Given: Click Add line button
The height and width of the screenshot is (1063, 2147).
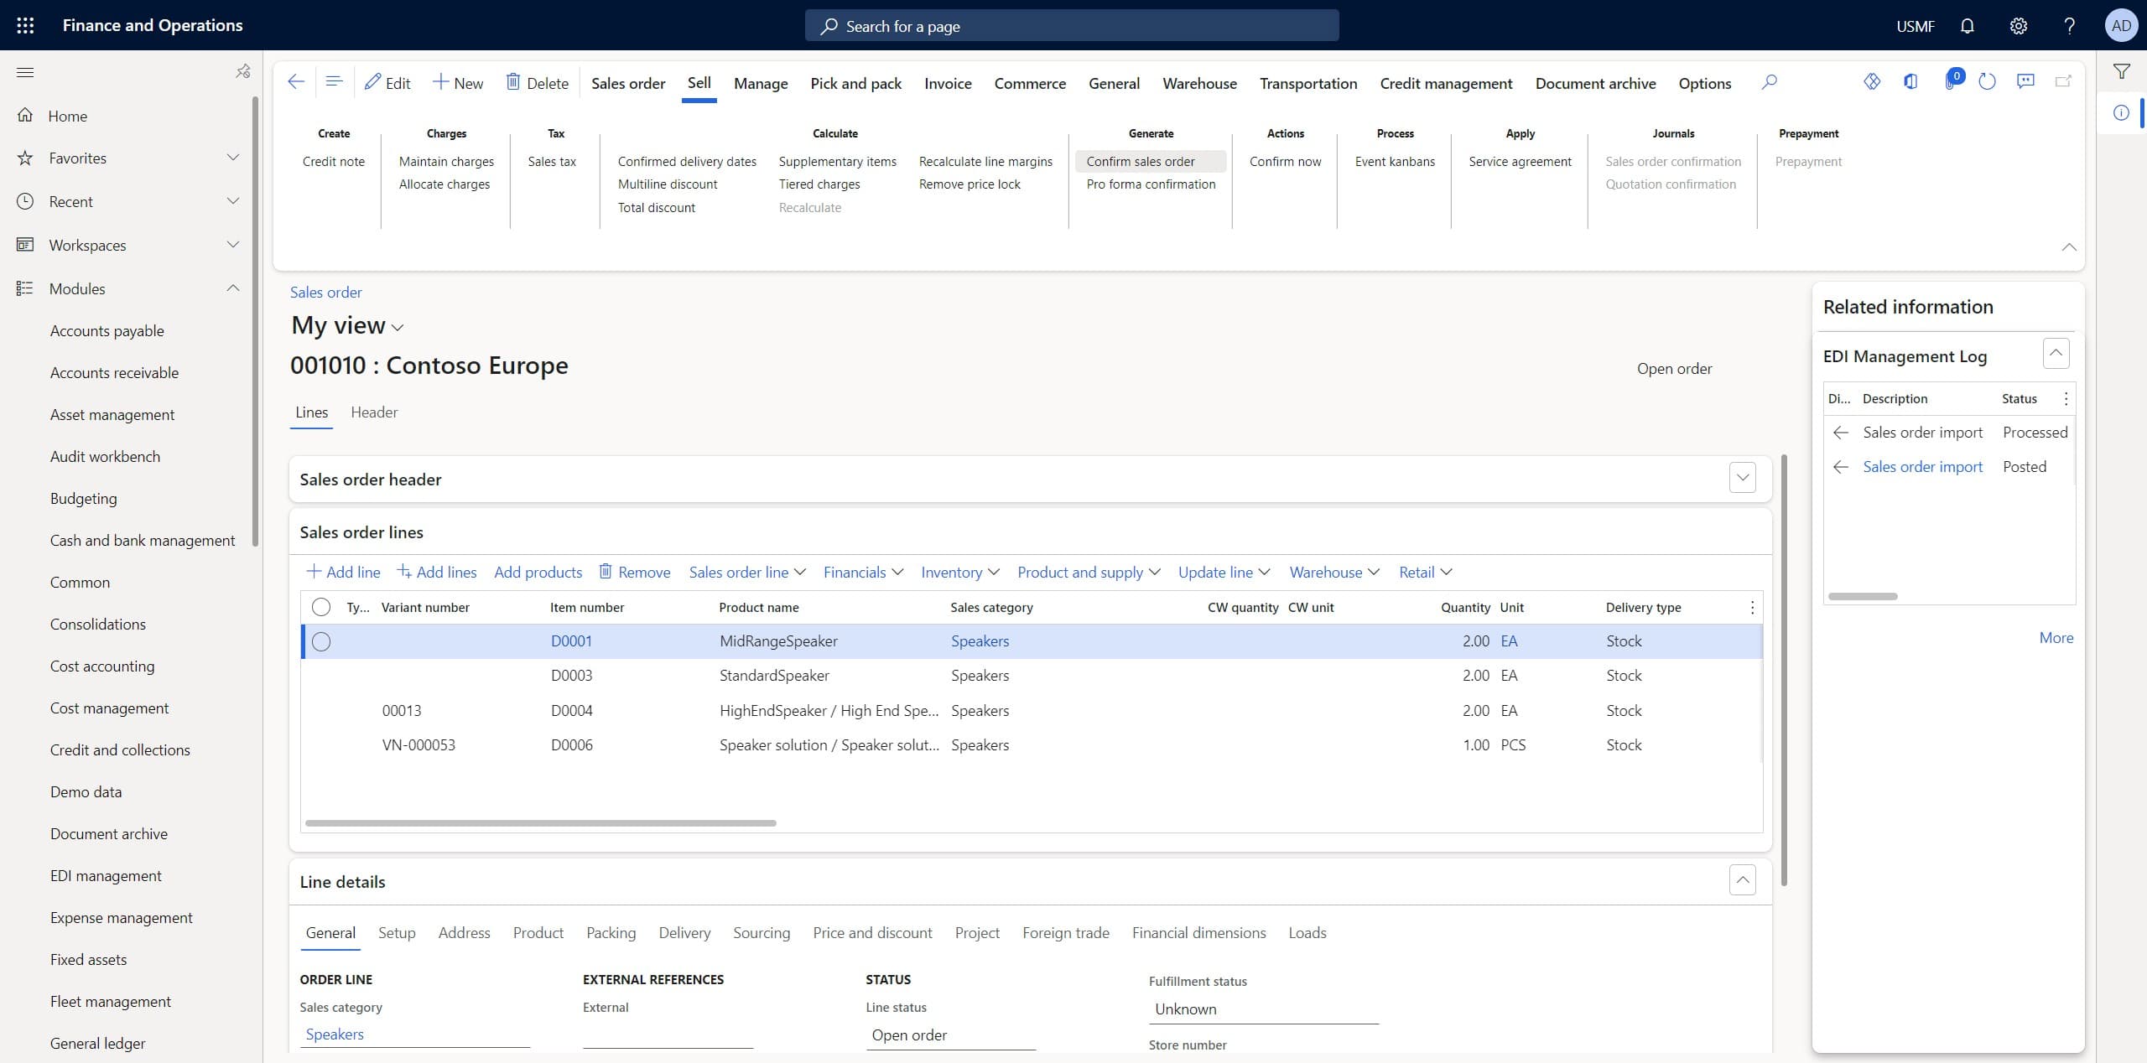Looking at the screenshot, I should point(343,572).
